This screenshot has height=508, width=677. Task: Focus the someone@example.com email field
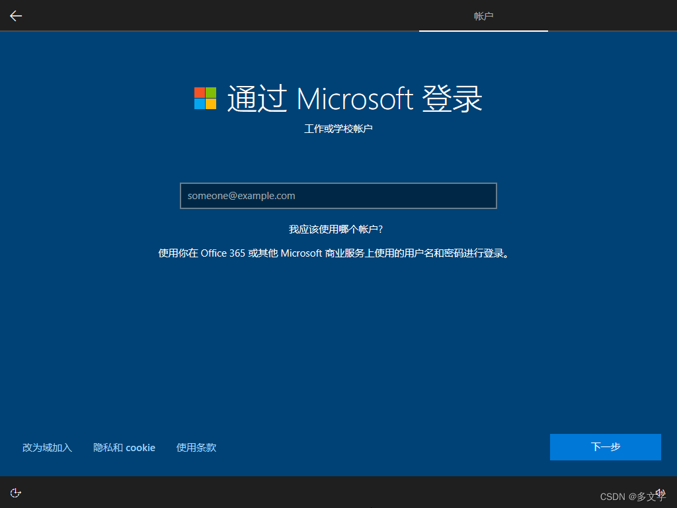(x=338, y=196)
